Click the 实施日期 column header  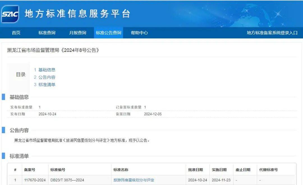219,170
